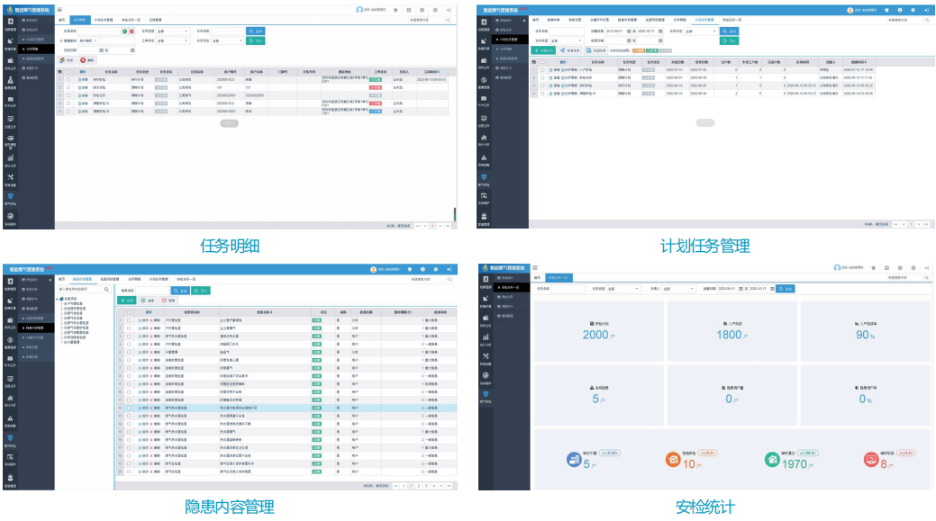Viewport: 936px width, 521px height.
Task: Click the blue 查询 button in 任务明细 panel
Action: coord(256,31)
